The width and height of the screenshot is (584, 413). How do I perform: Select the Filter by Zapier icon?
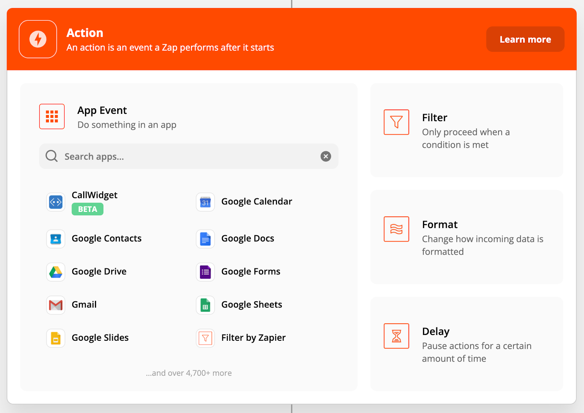click(205, 338)
